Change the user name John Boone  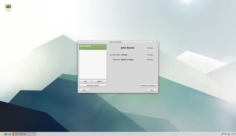click(150, 48)
